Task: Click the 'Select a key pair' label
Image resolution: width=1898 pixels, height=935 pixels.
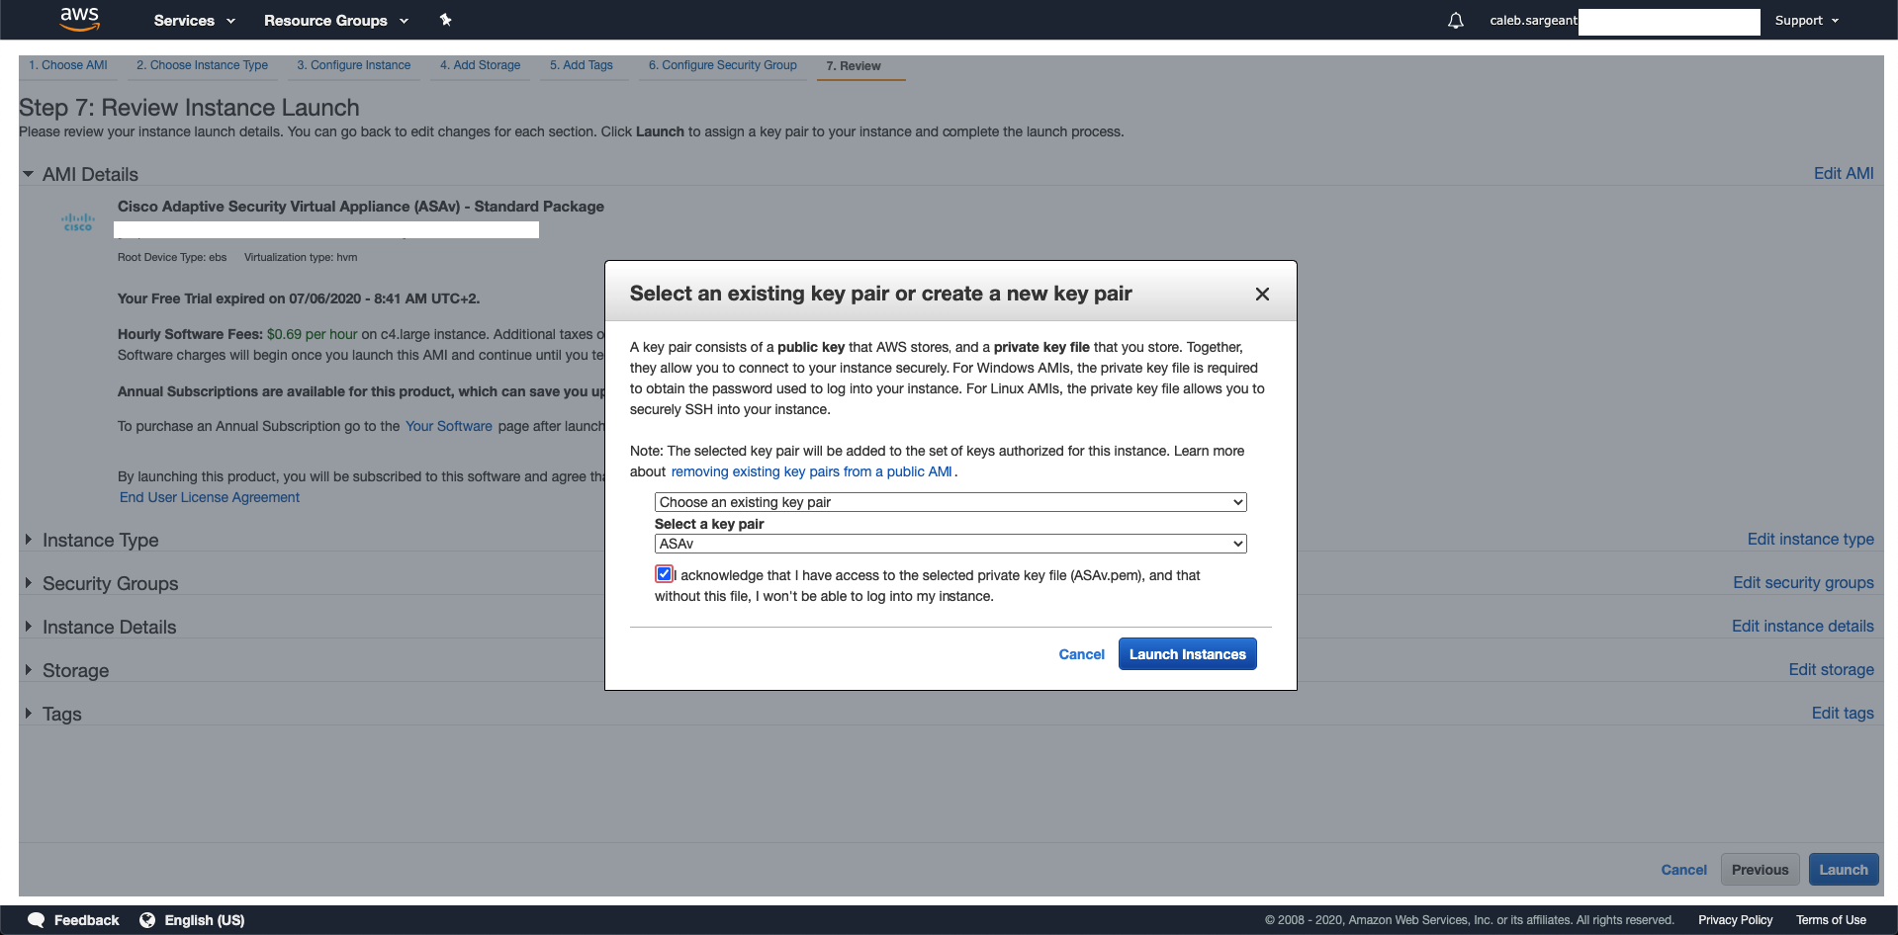Action: point(709,524)
